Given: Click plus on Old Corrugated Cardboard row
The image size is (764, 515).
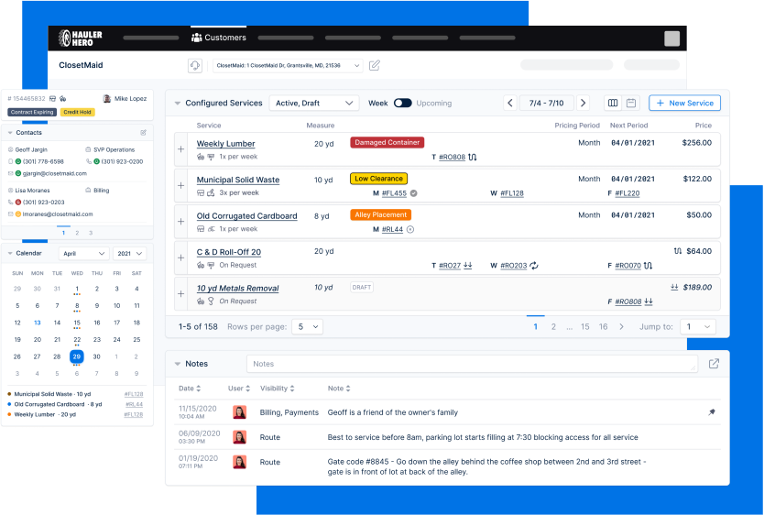Looking at the screenshot, I should pos(180,221).
